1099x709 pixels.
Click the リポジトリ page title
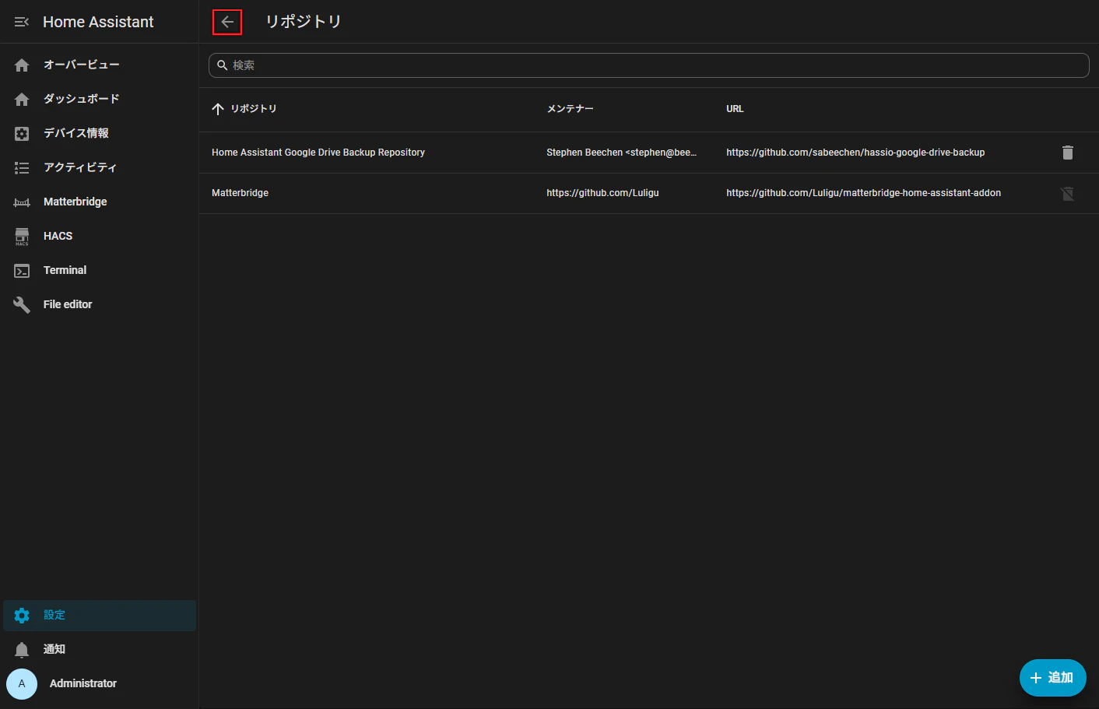pos(304,22)
